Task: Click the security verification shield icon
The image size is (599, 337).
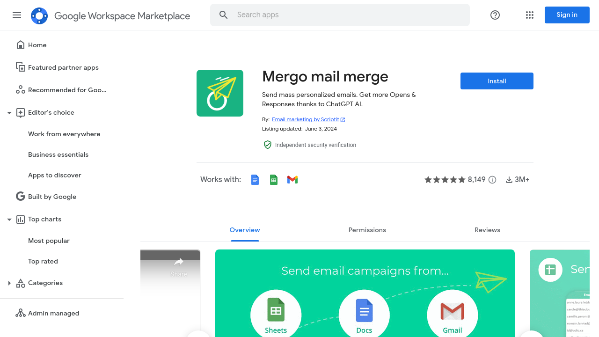Action: point(268,145)
